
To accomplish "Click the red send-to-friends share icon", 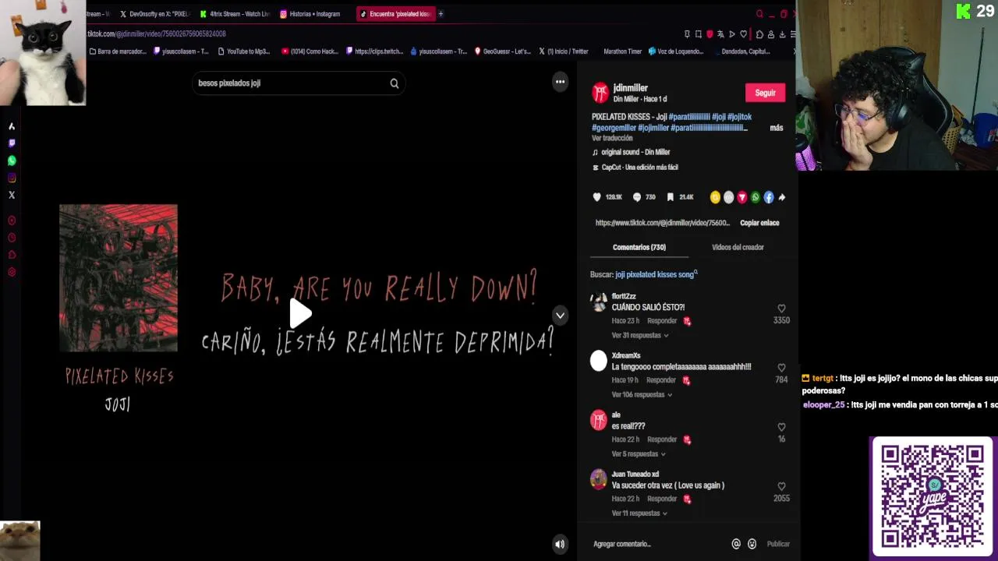I will pos(741,197).
